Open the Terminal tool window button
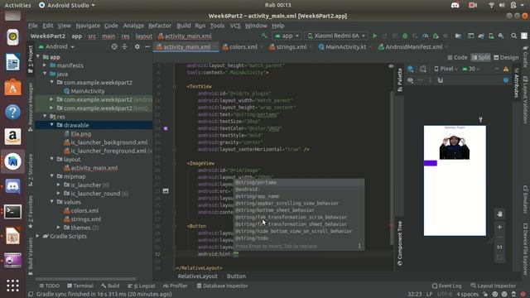This screenshot has width=530, height=298. tap(79, 286)
